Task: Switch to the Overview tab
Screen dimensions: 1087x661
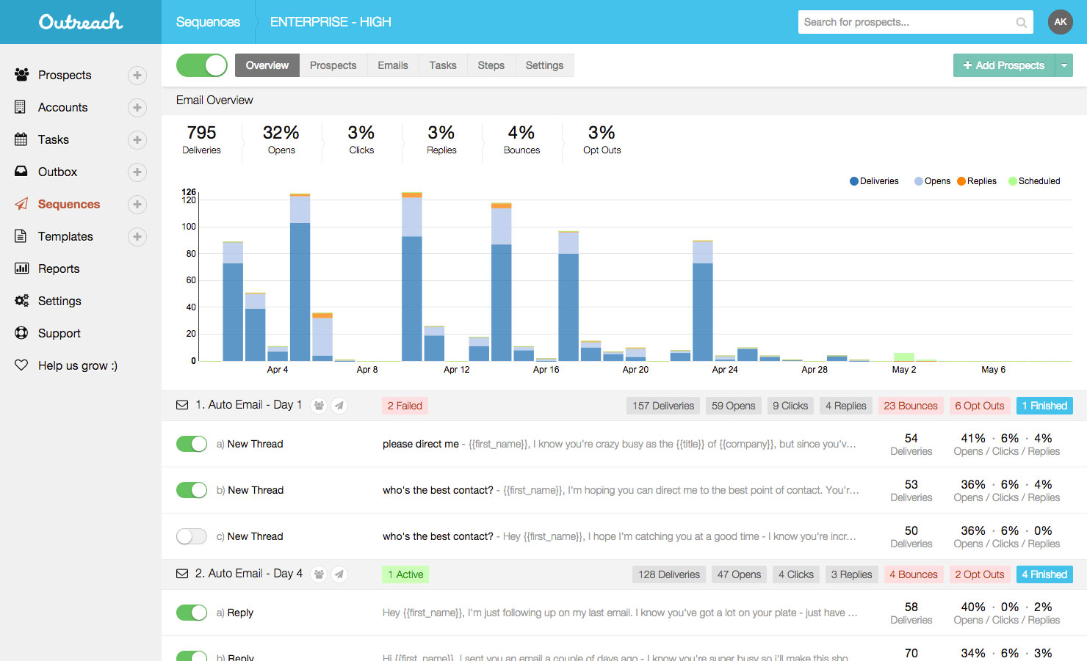Action: 267,65
